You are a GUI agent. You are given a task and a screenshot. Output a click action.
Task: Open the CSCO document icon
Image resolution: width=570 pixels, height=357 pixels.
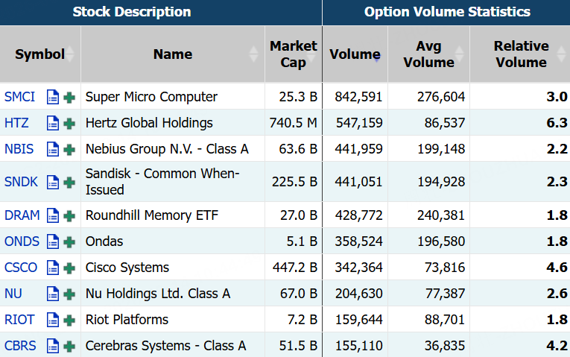click(53, 268)
